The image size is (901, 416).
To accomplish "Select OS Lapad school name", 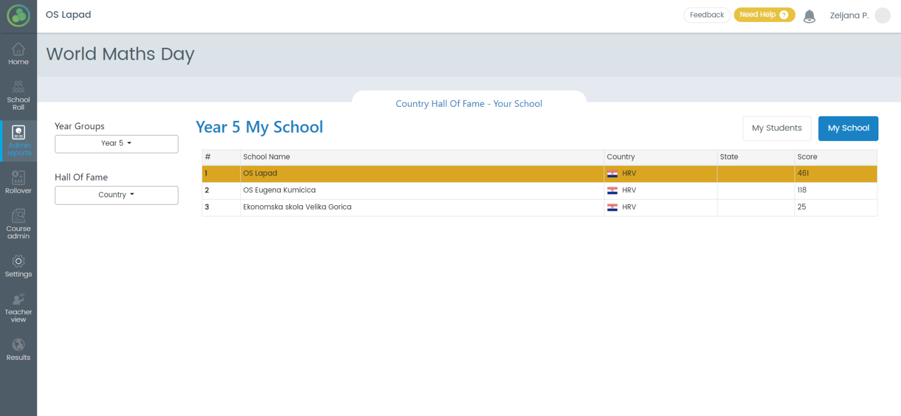I will point(260,173).
